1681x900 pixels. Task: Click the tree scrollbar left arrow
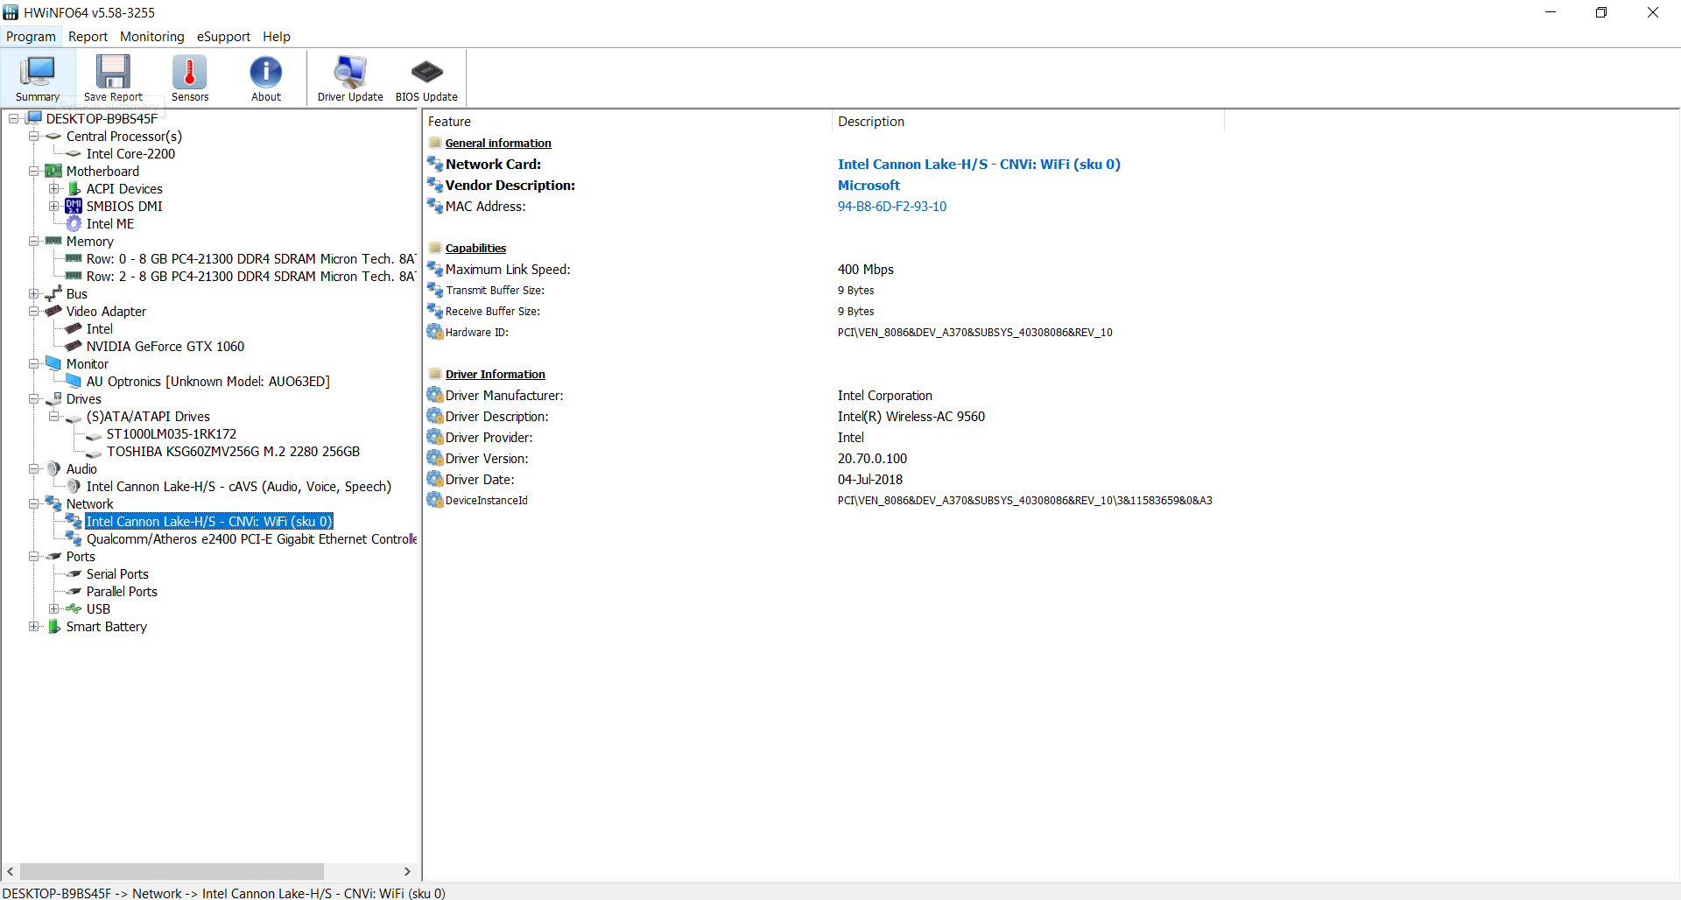(11, 871)
